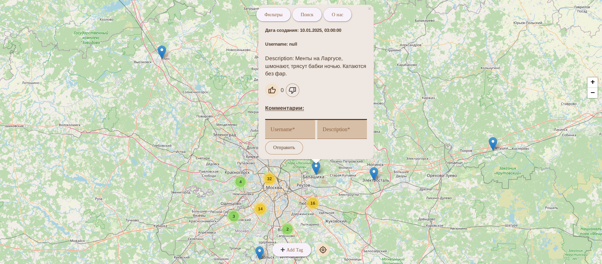Select the Киржач map label
Screen dimensions: 602x264
pos(429,98)
